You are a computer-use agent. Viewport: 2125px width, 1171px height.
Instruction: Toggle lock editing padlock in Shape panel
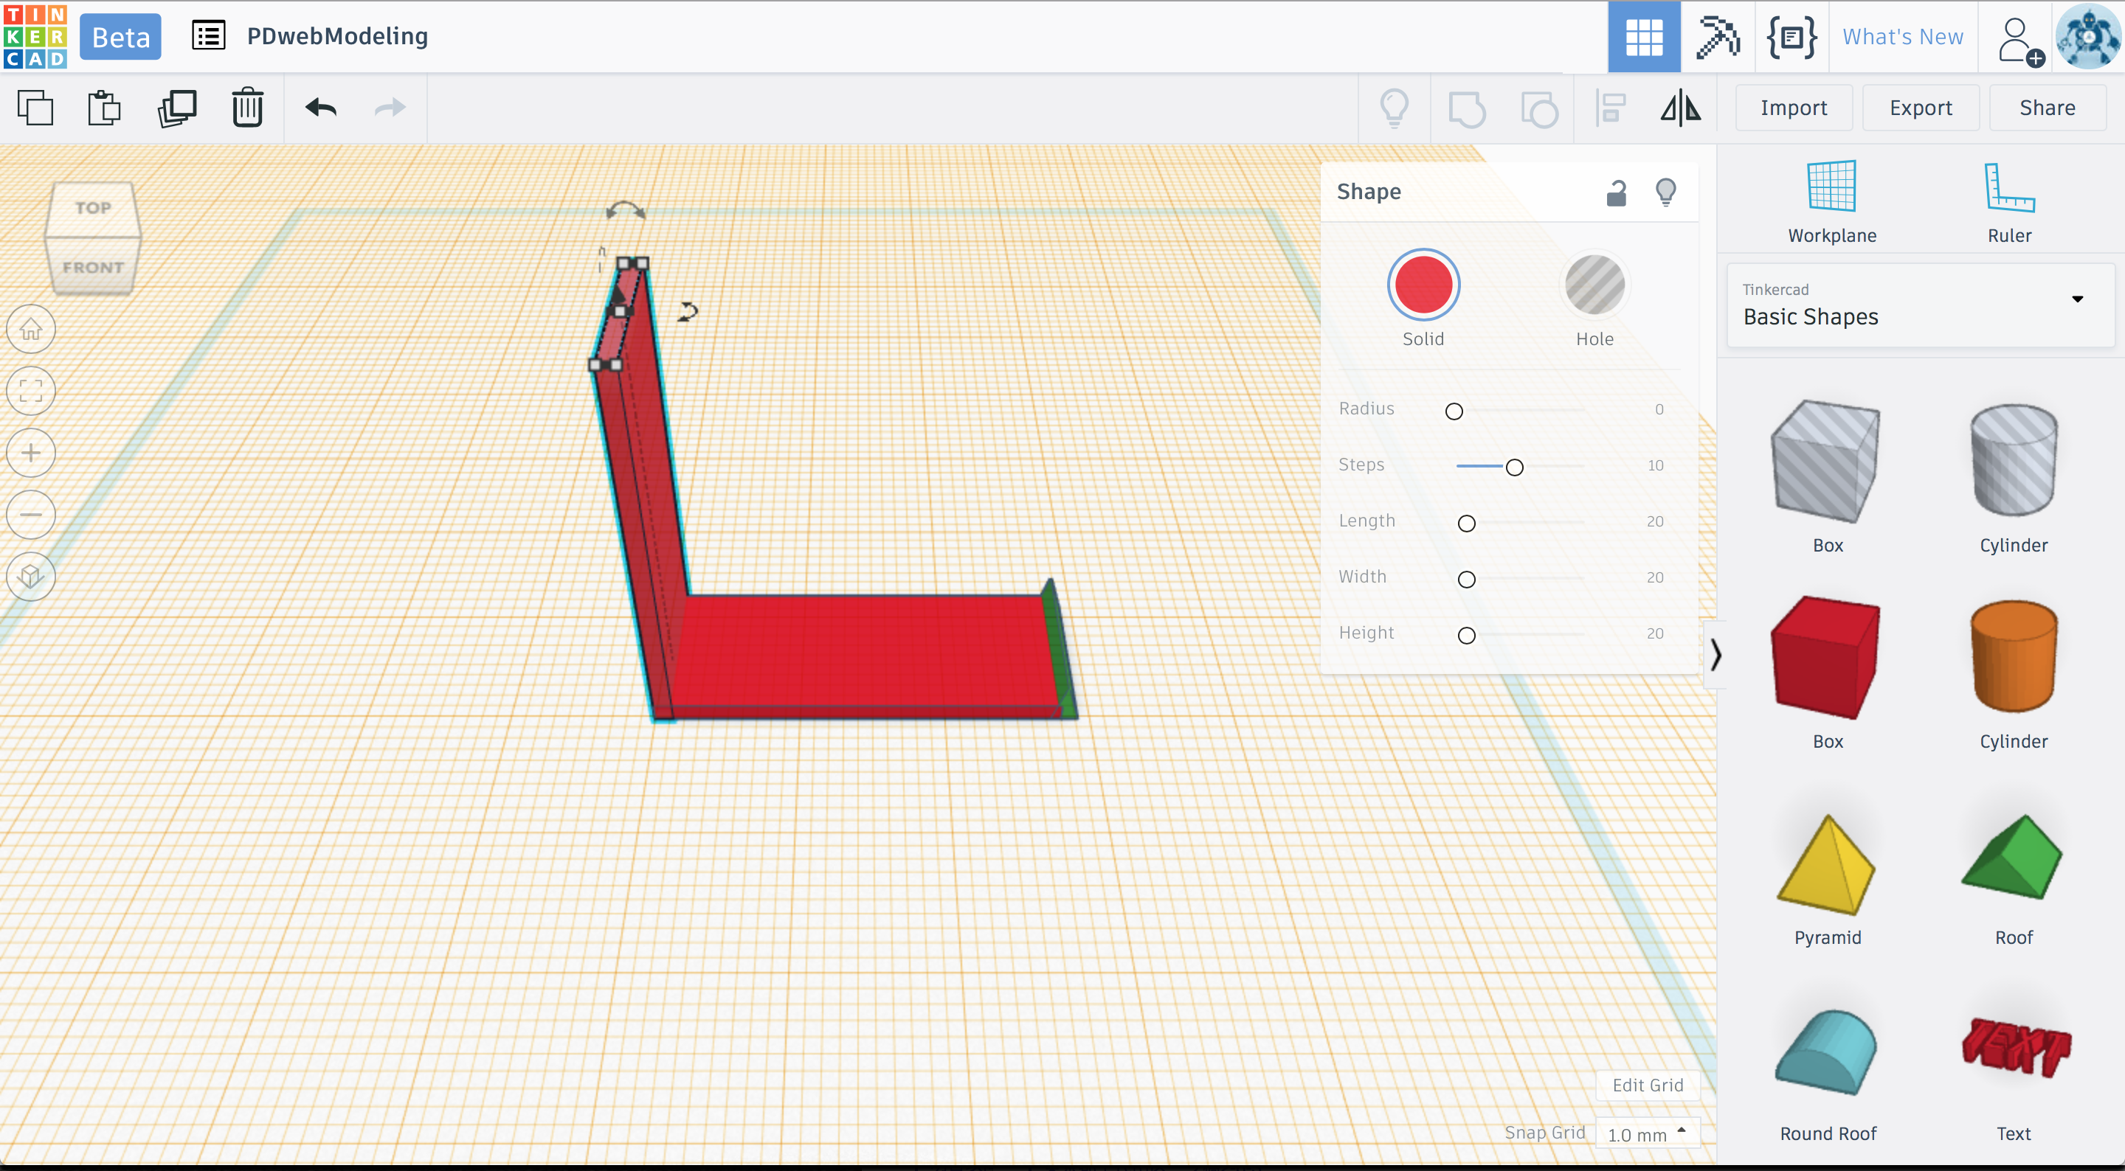click(x=1616, y=193)
